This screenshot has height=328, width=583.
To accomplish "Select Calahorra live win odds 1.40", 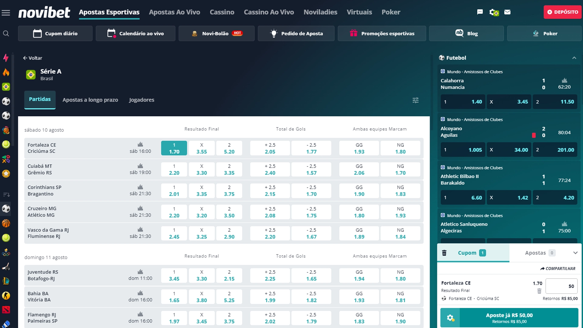I will point(463,102).
